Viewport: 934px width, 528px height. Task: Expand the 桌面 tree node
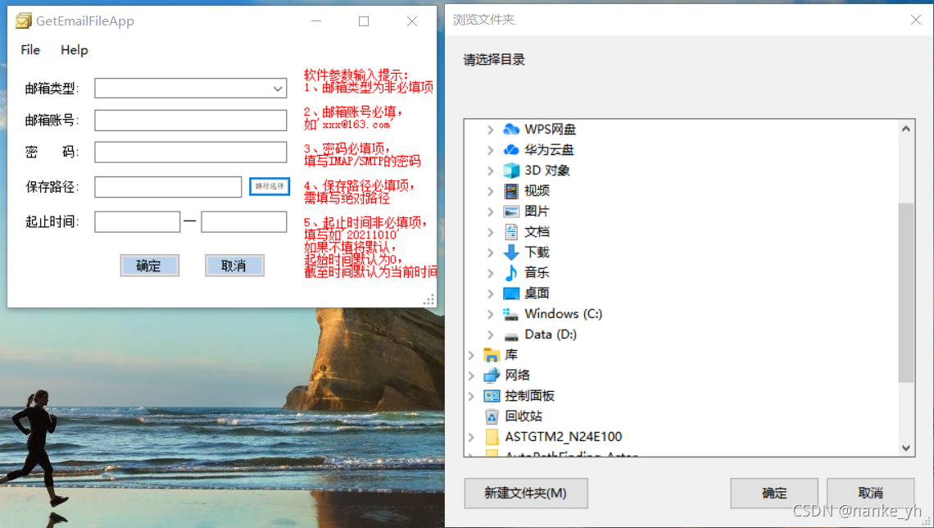click(x=490, y=294)
